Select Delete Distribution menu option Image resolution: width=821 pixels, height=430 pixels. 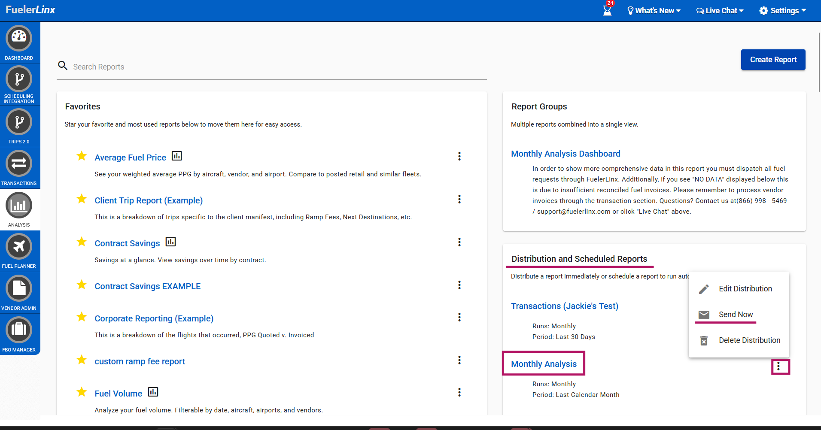739,340
